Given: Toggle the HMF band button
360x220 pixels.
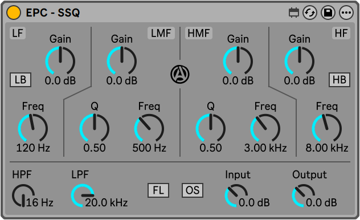Looking at the screenshot, I should [199, 33].
